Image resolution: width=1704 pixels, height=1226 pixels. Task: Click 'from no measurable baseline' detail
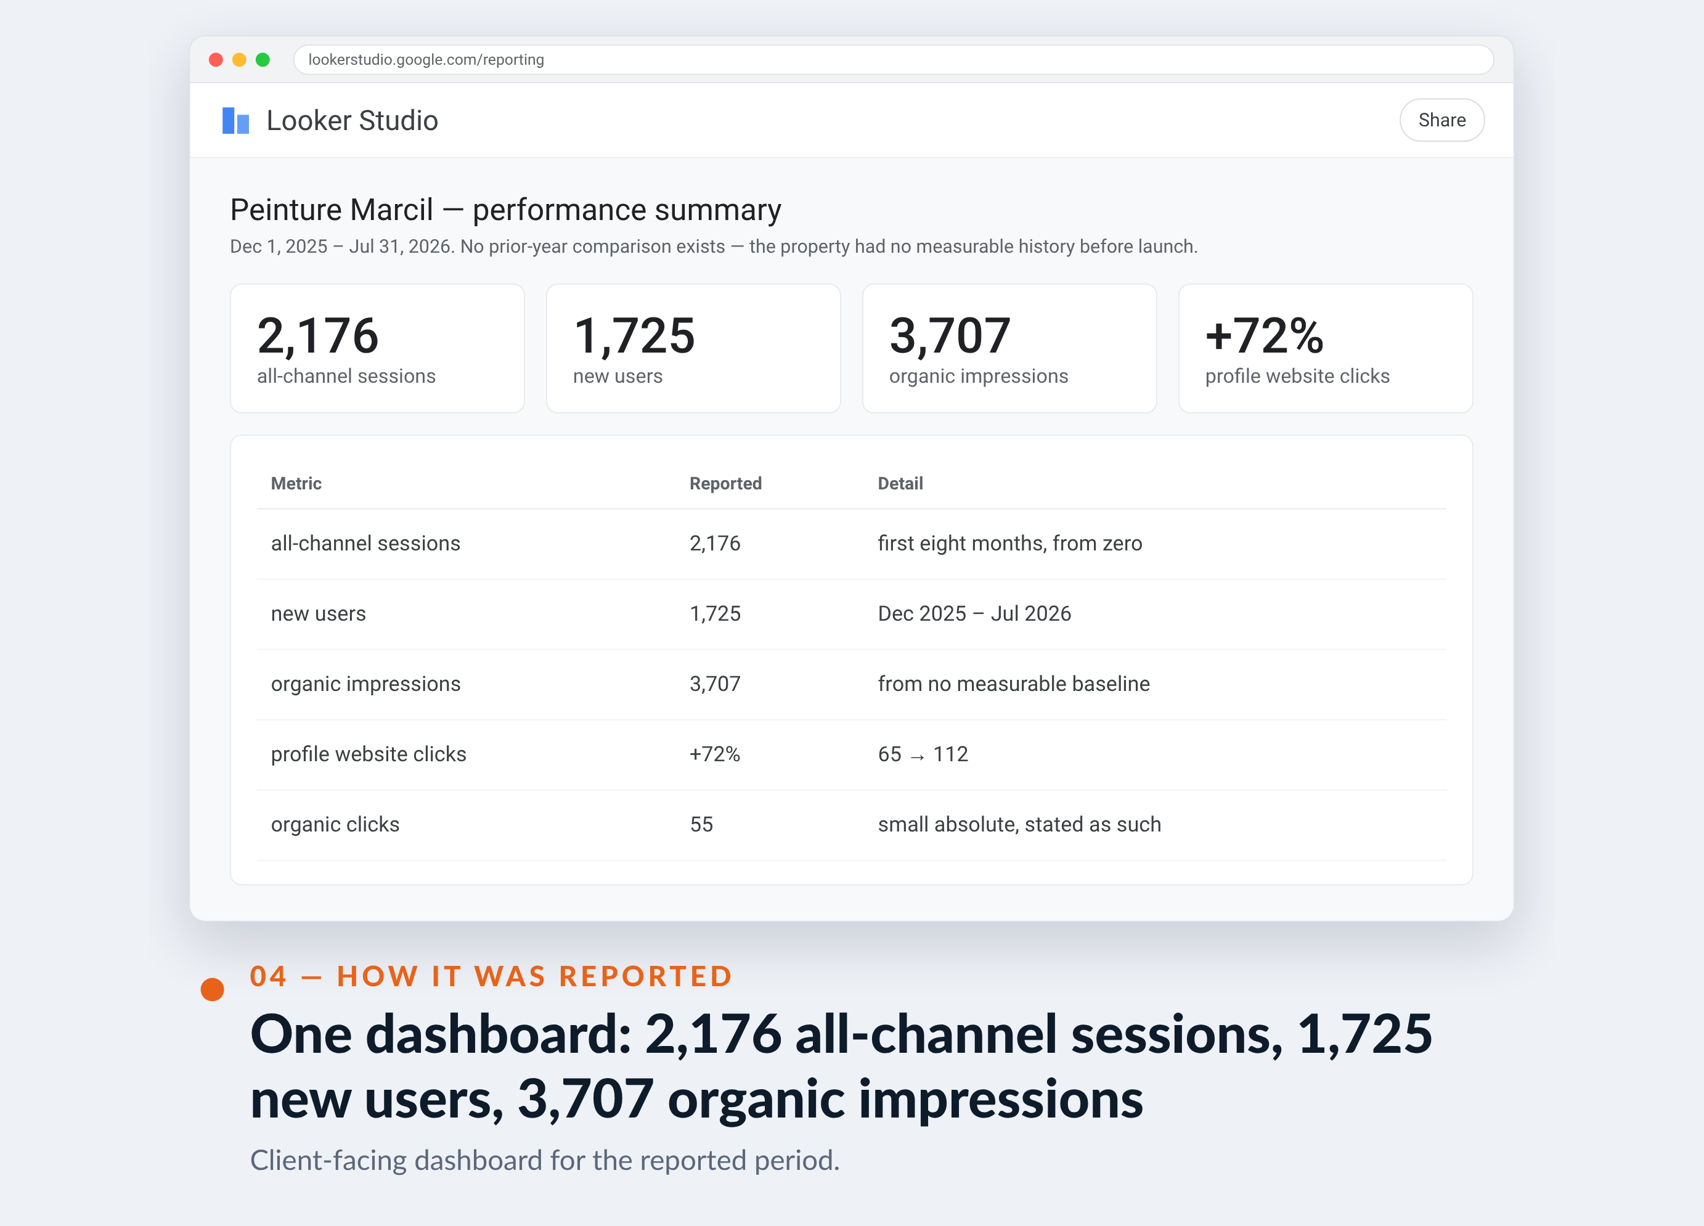coord(1014,684)
